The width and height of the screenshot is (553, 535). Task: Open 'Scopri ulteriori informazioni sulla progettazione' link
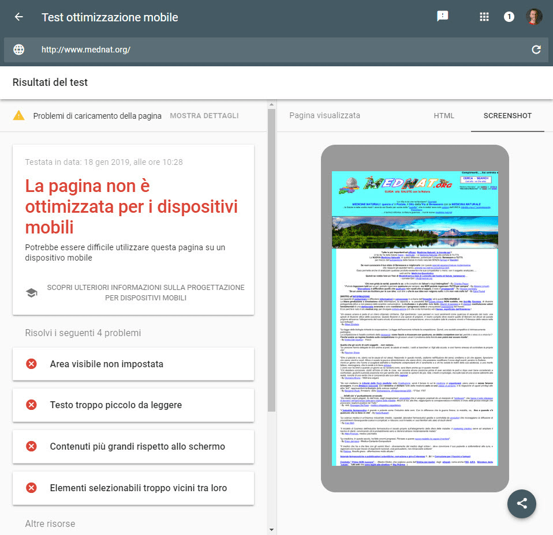(x=145, y=293)
